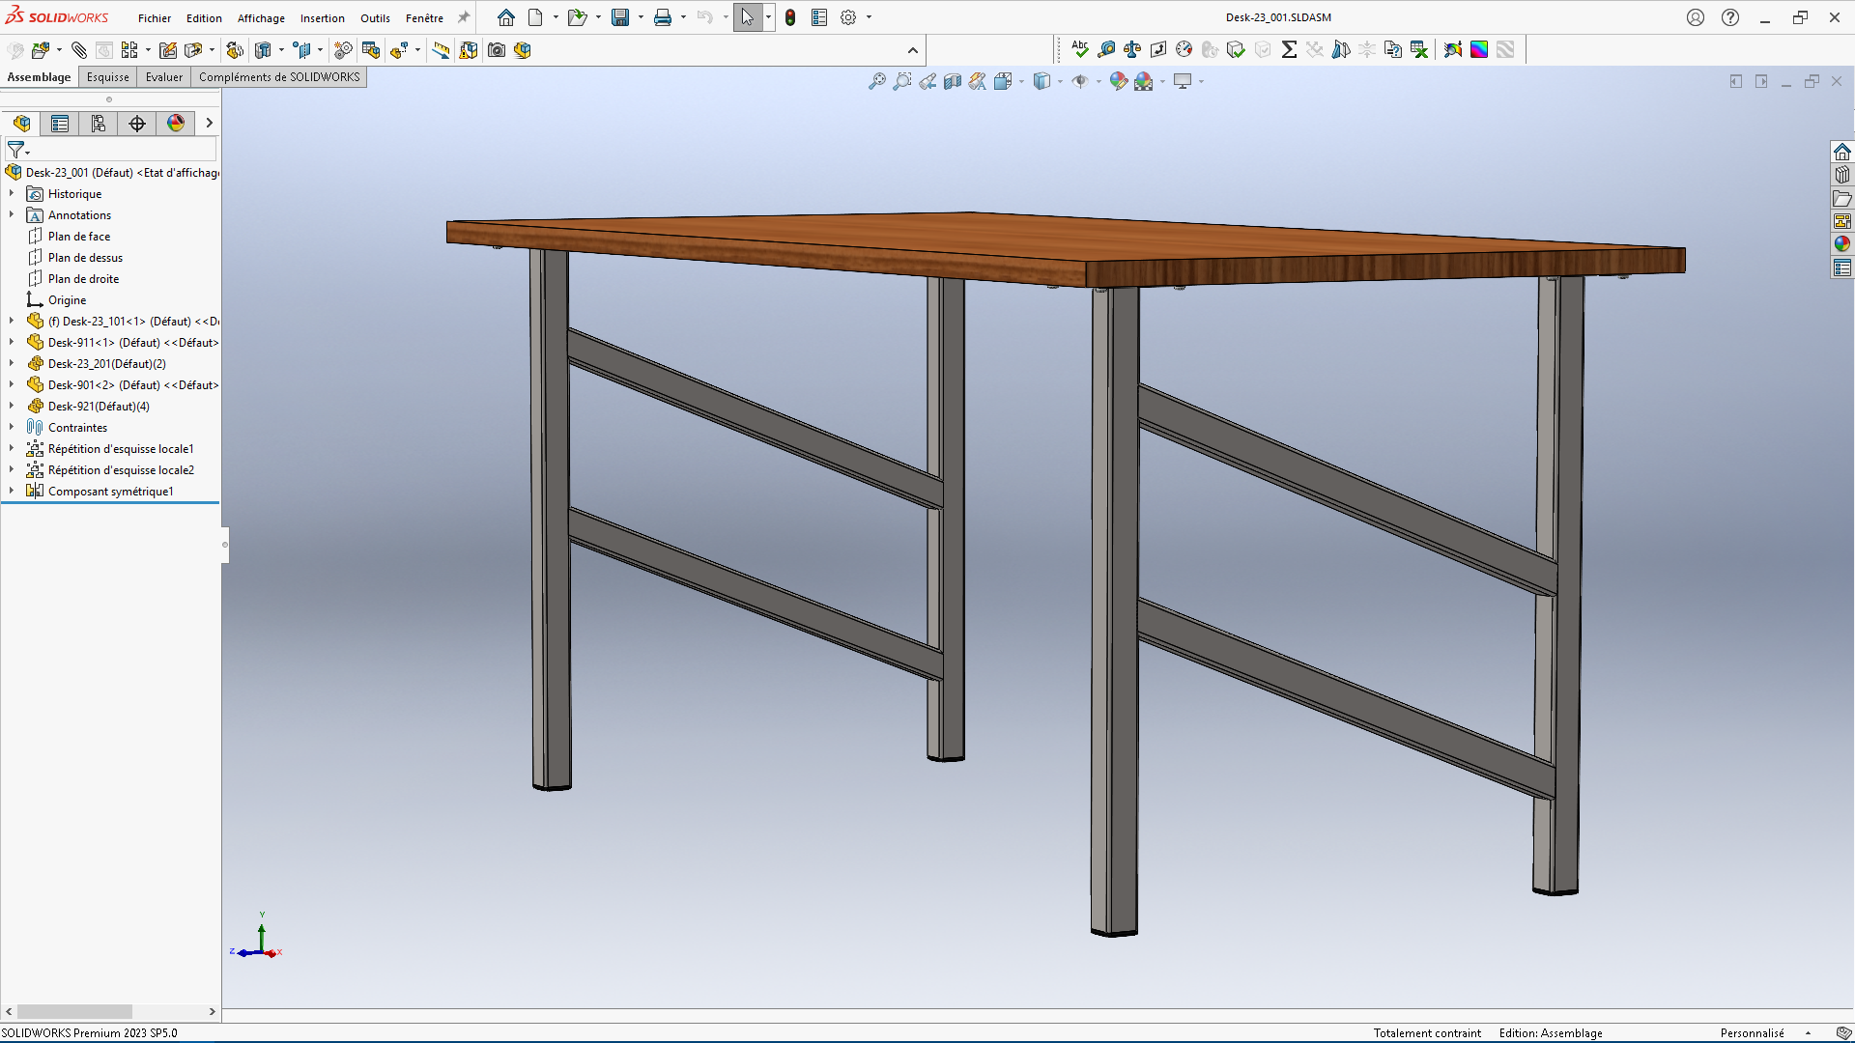Open the Insertion menu

click(x=322, y=17)
